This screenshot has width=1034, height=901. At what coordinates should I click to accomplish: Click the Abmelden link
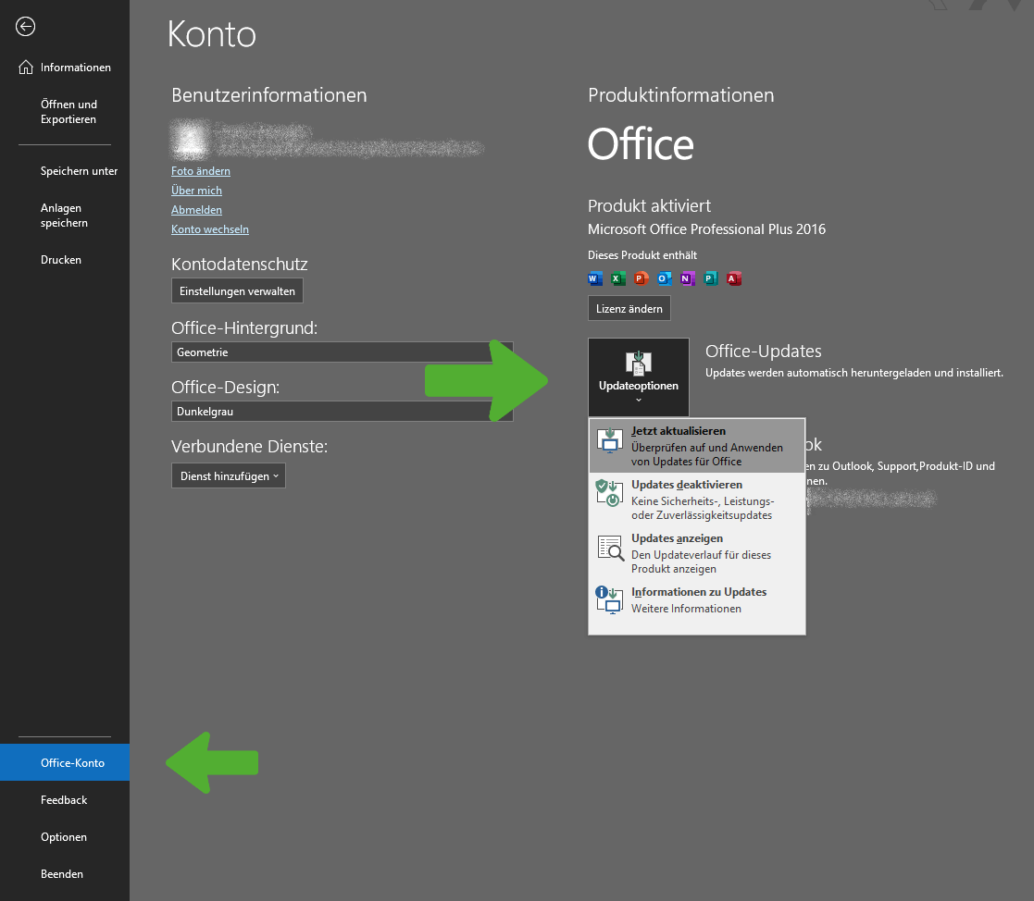(196, 210)
